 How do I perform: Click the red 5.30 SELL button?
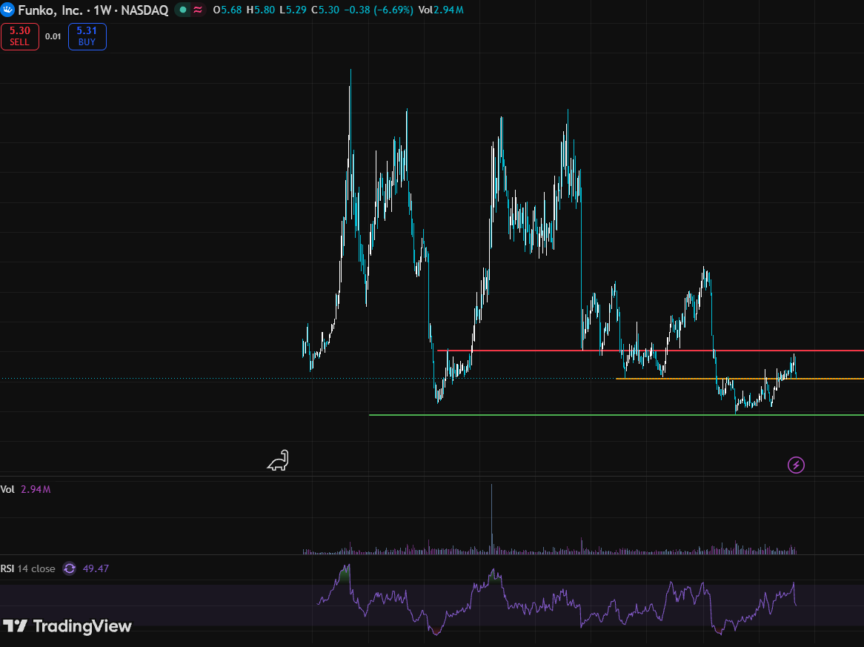20,36
